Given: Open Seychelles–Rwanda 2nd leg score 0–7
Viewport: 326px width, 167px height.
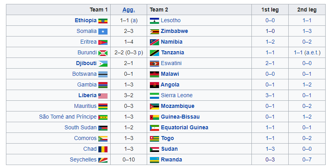Looking at the screenshot, I should click(x=307, y=159).
